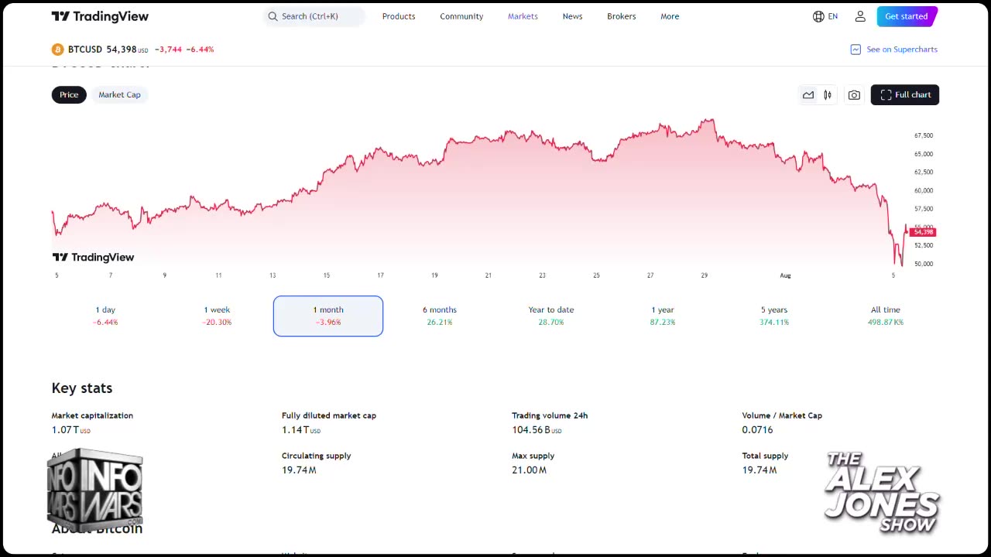Open the Full chart button
This screenshot has height=557, width=991.
click(x=905, y=94)
